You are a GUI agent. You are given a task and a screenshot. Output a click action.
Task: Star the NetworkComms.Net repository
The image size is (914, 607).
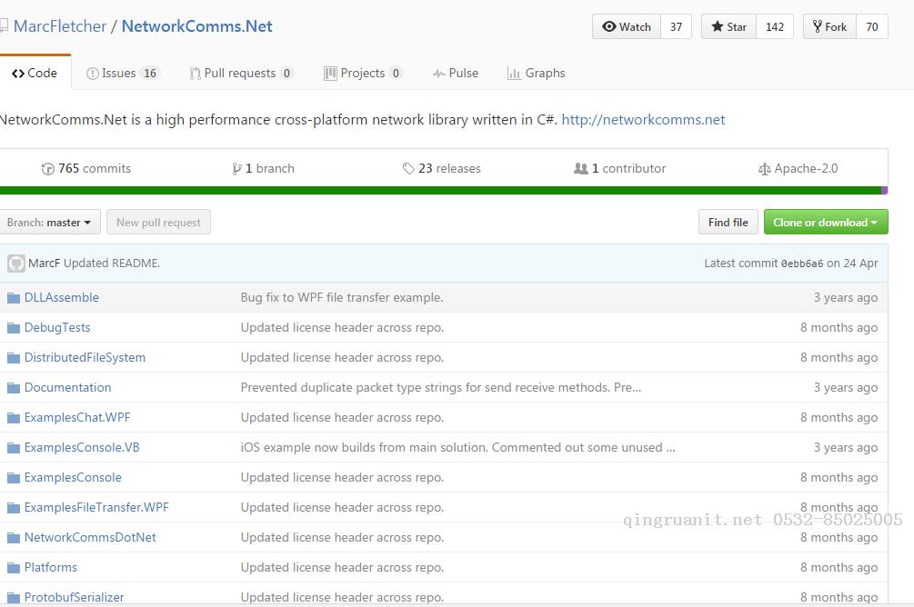728,26
